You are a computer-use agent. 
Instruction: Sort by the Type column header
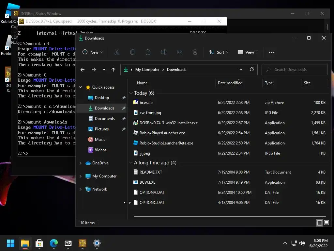click(x=282, y=83)
